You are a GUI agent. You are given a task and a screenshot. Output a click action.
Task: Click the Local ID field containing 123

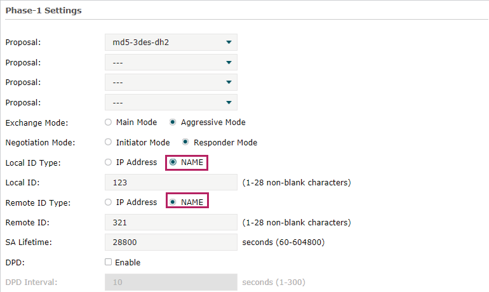(170, 183)
